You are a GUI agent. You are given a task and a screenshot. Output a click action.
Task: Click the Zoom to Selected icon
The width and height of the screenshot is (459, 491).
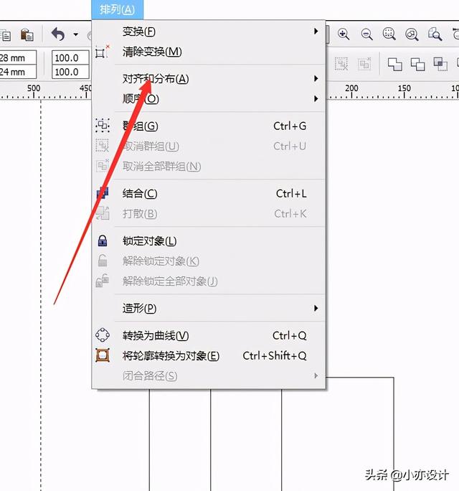389,34
